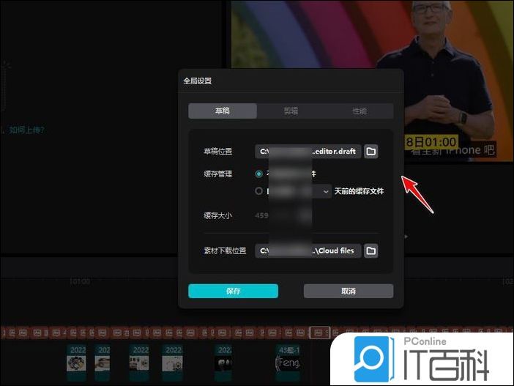Click the video preview in player
The height and width of the screenshot is (386, 514).
pos(373,82)
